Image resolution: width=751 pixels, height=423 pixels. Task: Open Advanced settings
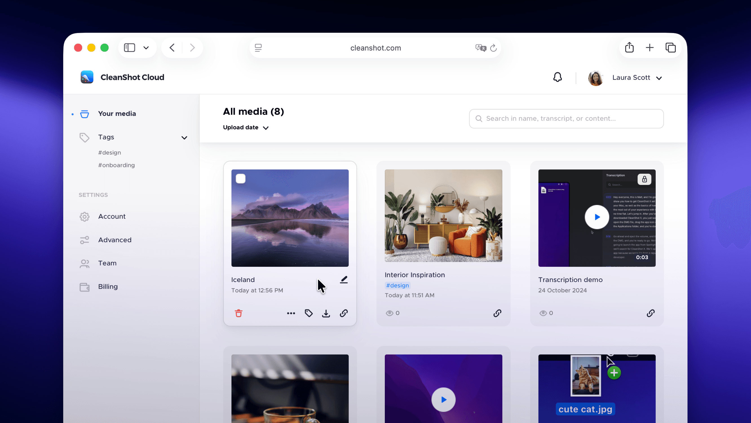[x=114, y=240]
